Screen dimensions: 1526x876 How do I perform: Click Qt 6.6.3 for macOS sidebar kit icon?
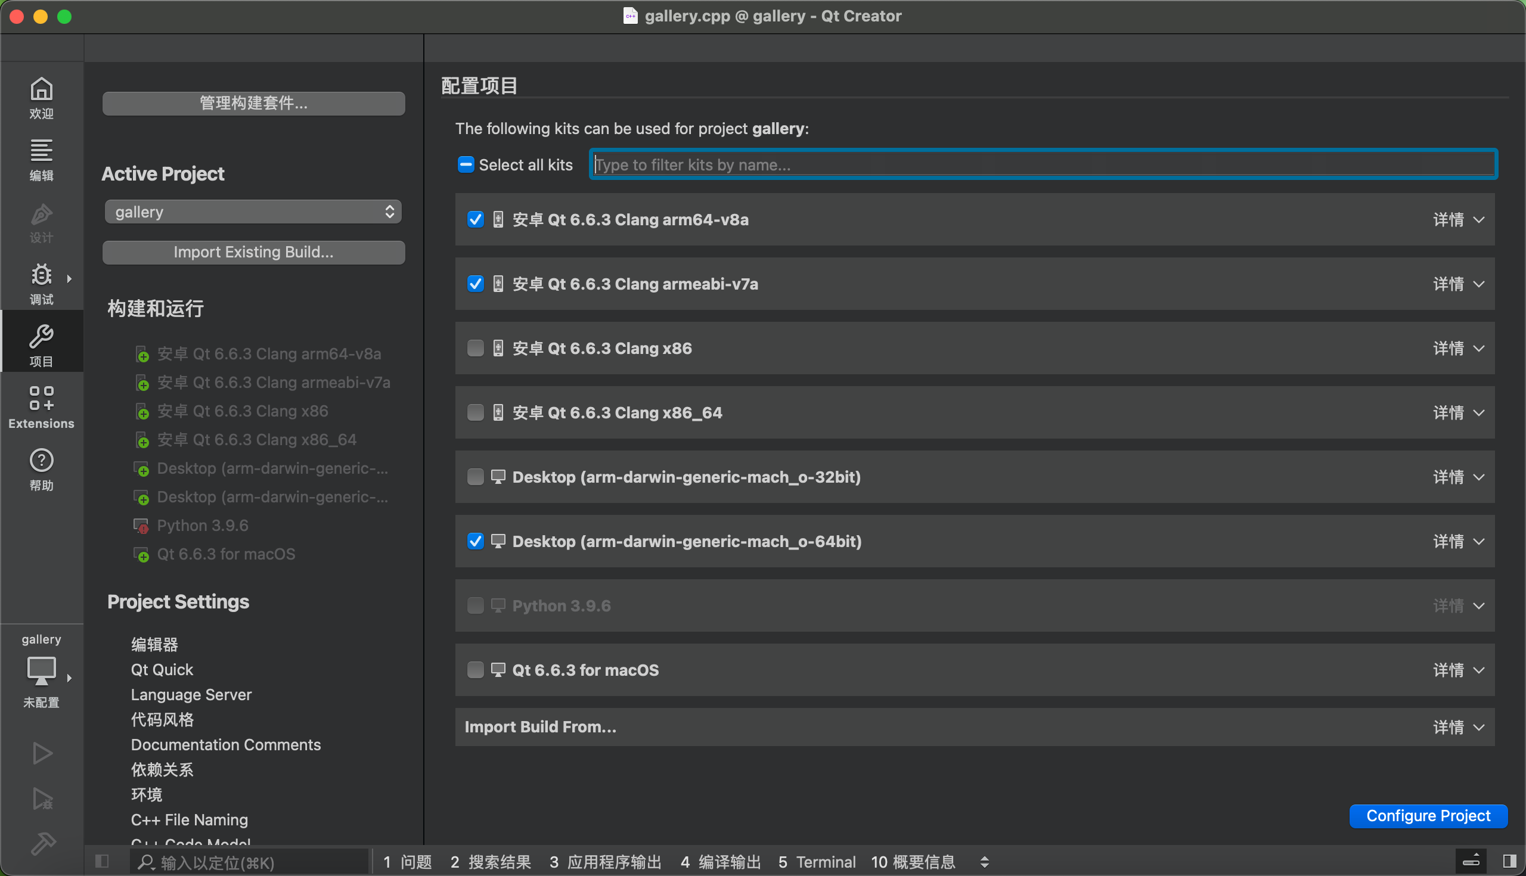(x=141, y=554)
